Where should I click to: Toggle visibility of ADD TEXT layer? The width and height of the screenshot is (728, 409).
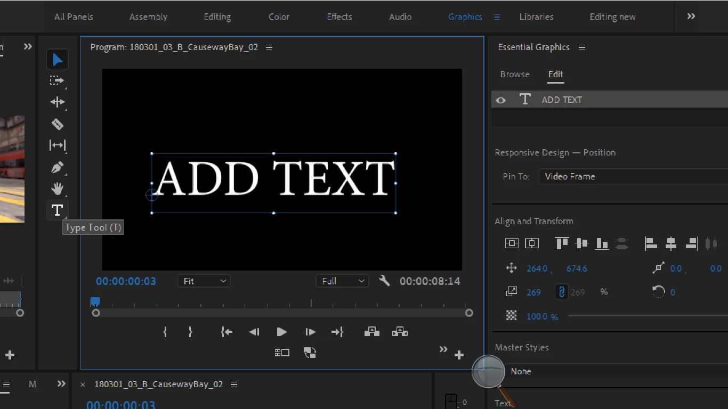[x=500, y=100]
